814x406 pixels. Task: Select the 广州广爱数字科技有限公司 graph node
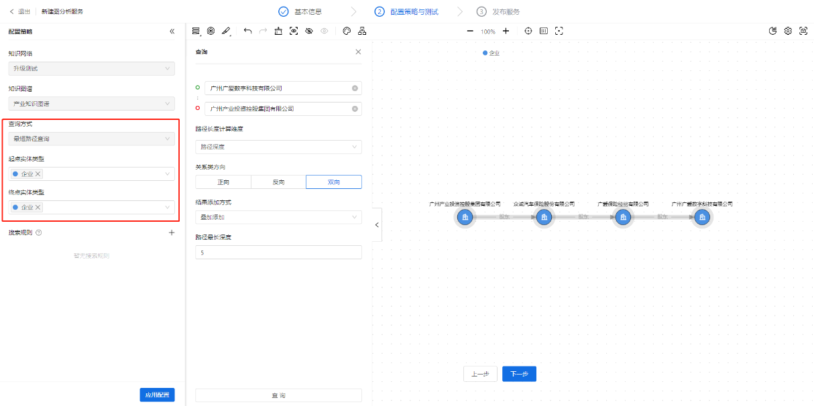pos(702,217)
